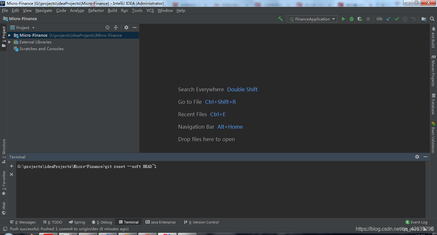The width and height of the screenshot is (437, 235).
Task: Toggle the 1: Project side tab
Action: [x=4, y=36]
